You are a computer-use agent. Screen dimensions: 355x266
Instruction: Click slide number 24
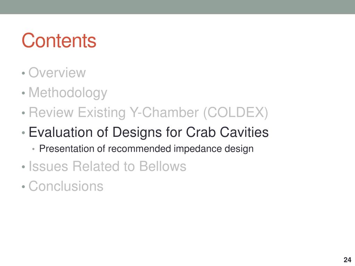click(347, 259)
